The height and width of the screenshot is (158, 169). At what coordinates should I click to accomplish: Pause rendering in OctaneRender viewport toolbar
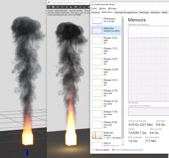[x=76, y=7]
